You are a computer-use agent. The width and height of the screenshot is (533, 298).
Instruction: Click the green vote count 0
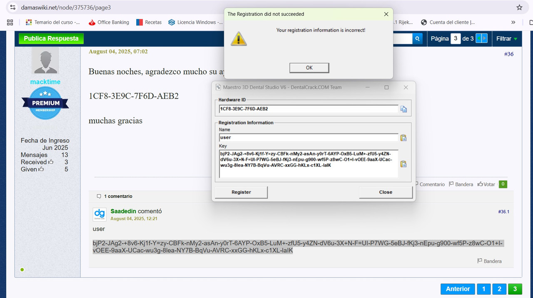[x=503, y=184]
